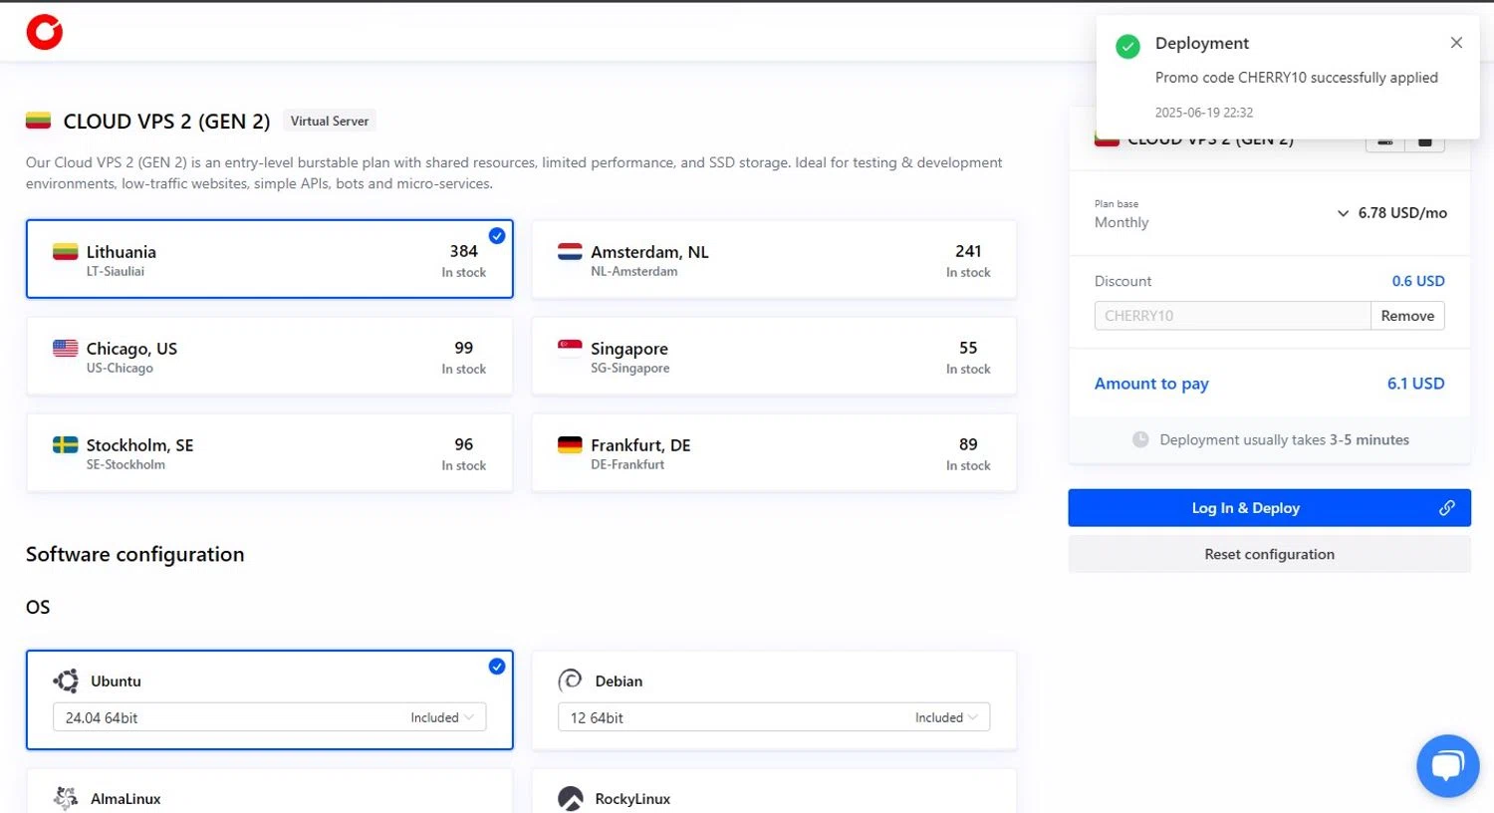Click the Debian swirl logo icon
This screenshot has width=1494, height=813.
pos(570,680)
